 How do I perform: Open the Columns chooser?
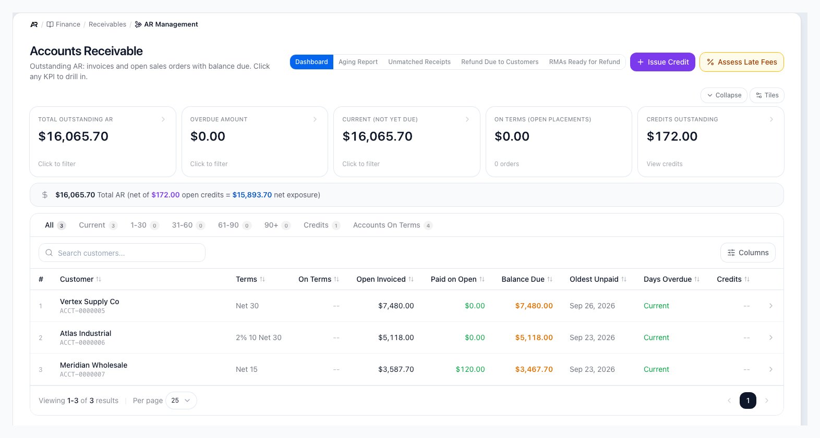point(748,253)
